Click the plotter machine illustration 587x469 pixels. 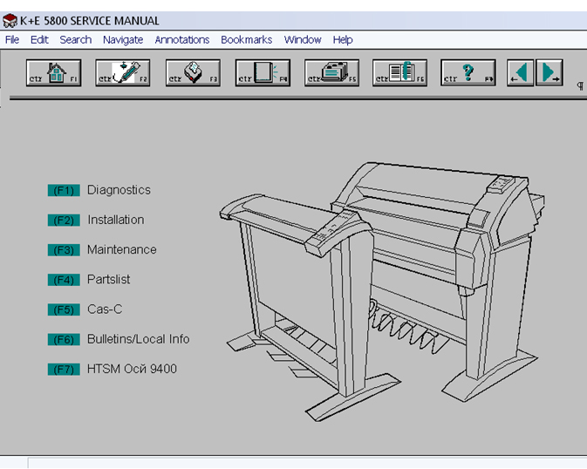coord(382,292)
